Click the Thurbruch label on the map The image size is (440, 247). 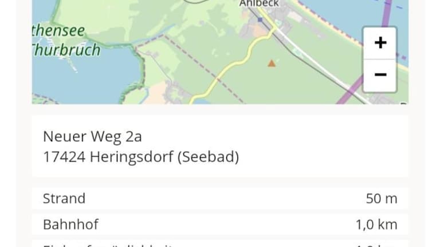[x=66, y=50]
